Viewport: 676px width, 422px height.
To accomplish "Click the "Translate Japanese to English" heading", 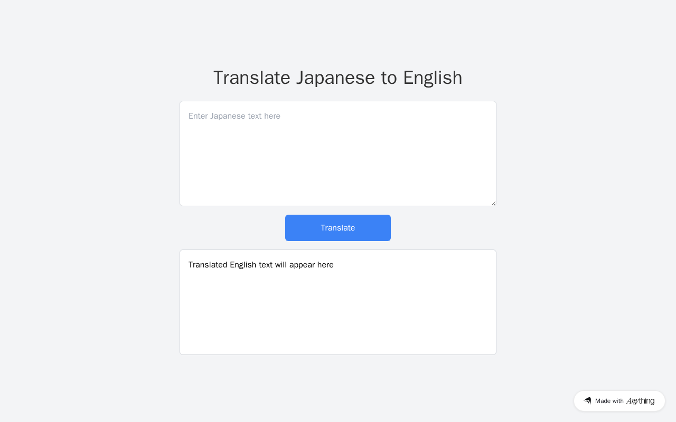I will pos(338,78).
